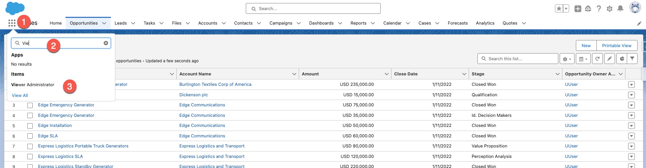
Task: Click the global Search field
Action: pos(313,8)
